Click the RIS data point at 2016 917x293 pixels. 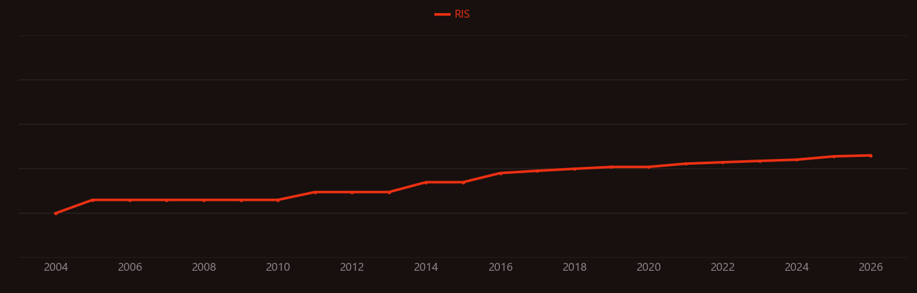coord(500,173)
